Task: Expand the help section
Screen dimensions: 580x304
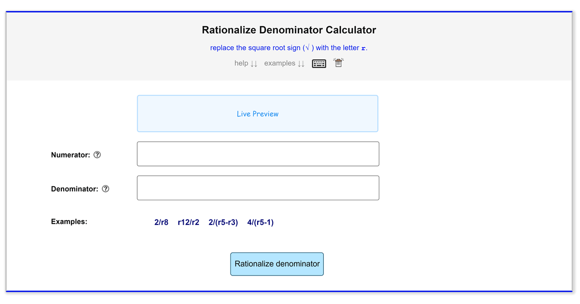Action: [246, 63]
